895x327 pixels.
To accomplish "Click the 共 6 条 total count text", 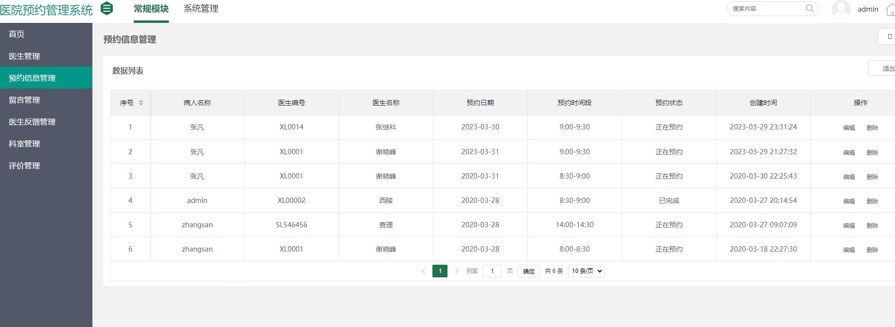I will [554, 271].
